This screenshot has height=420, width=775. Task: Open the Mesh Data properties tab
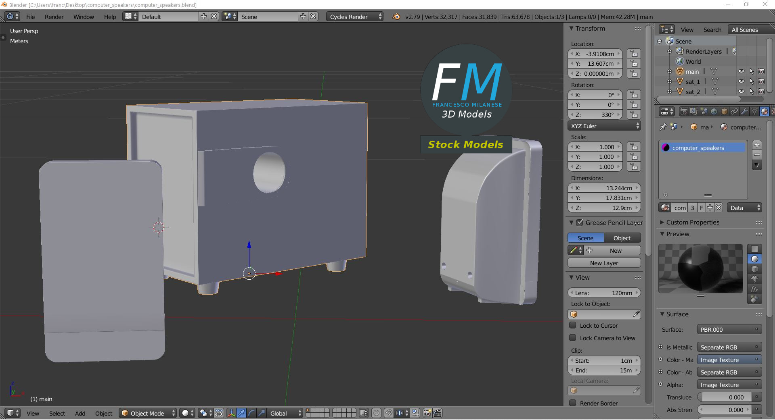coord(754,111)
